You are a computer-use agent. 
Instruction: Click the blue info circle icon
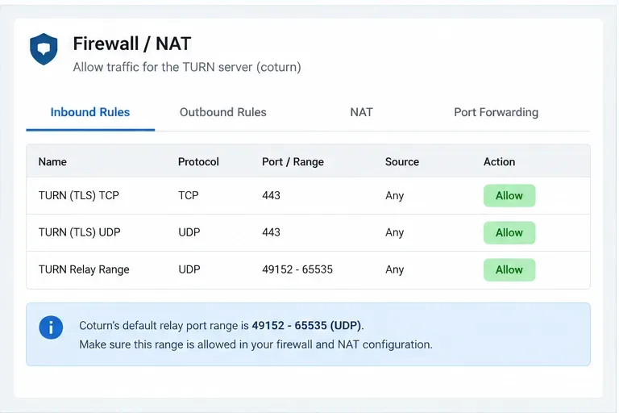point(51,327)
